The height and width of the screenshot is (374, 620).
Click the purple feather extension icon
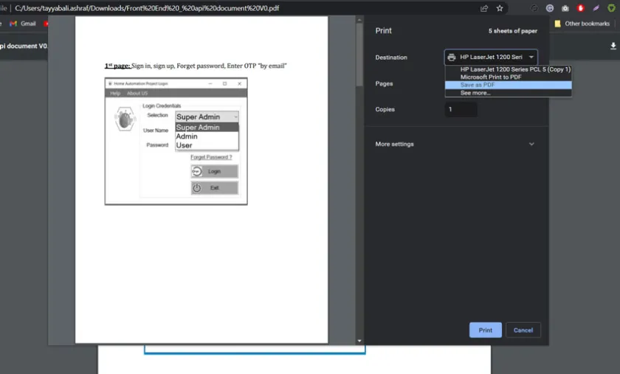596,8
